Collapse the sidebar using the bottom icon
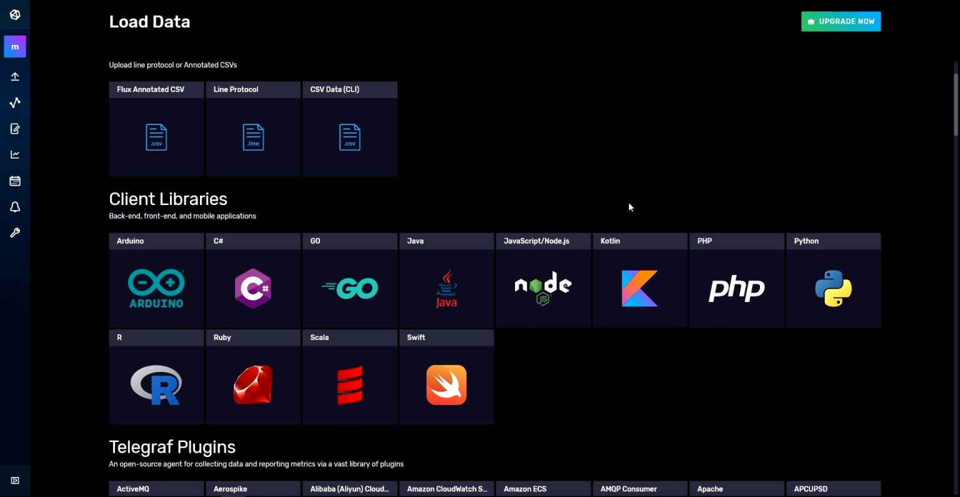960x497 pixels. (x=15, y=480)
